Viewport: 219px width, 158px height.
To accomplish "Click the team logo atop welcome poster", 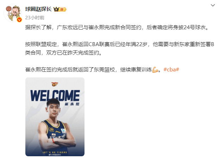I will (x=55, y=84).
